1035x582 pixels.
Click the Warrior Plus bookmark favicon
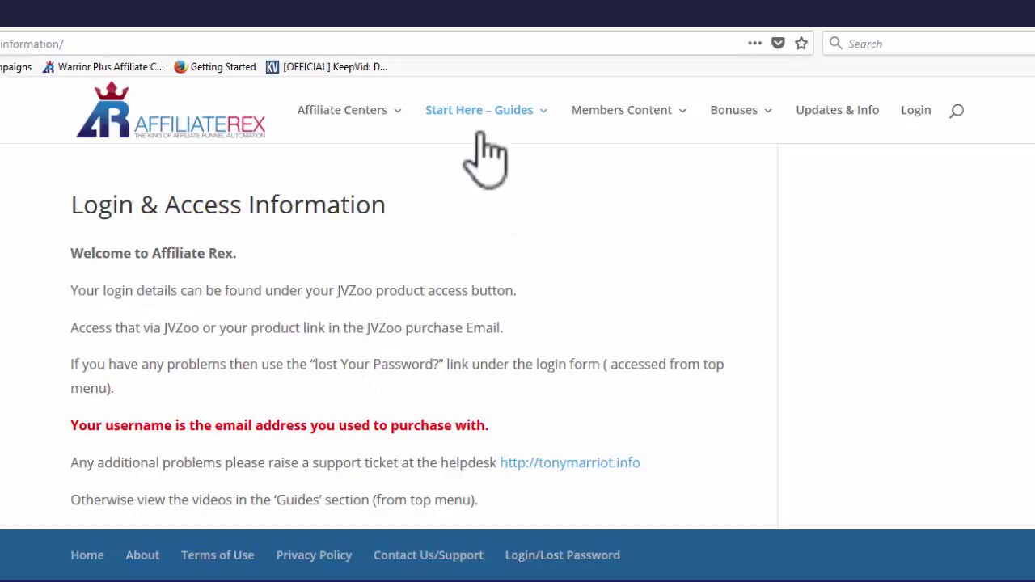(x=49, y=67)
